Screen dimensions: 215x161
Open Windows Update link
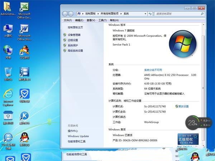tap(78, 136)
